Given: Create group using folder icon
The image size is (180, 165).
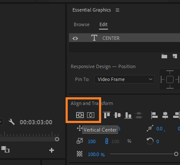Looking at the screenshot, I should pyautogui.click(x=164, y=56).
